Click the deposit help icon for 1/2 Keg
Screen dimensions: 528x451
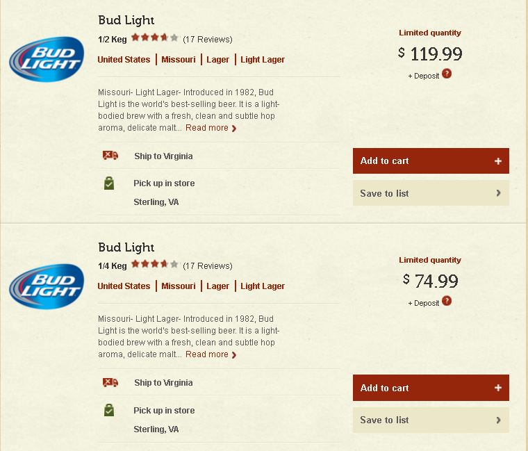coord(447,74)
